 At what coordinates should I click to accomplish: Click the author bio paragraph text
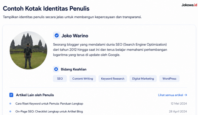[110, 50]
